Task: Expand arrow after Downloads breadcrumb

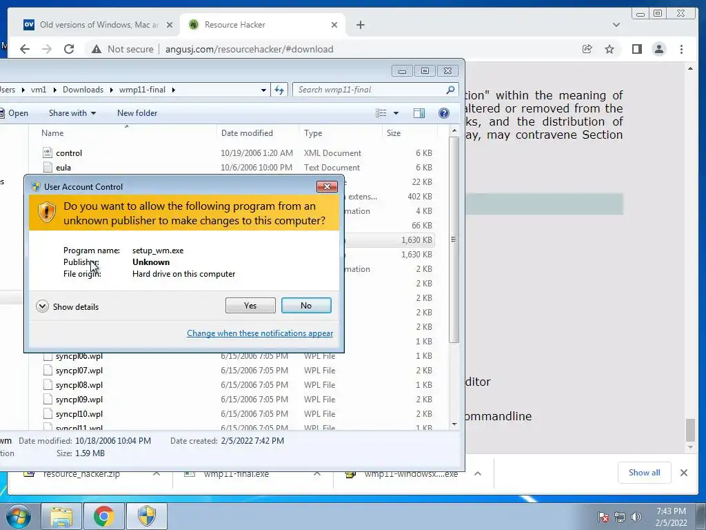Action: coord(111,90)
